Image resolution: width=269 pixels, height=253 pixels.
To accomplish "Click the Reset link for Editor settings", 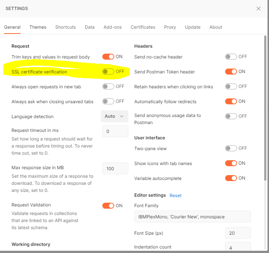I will click(176, 195).
